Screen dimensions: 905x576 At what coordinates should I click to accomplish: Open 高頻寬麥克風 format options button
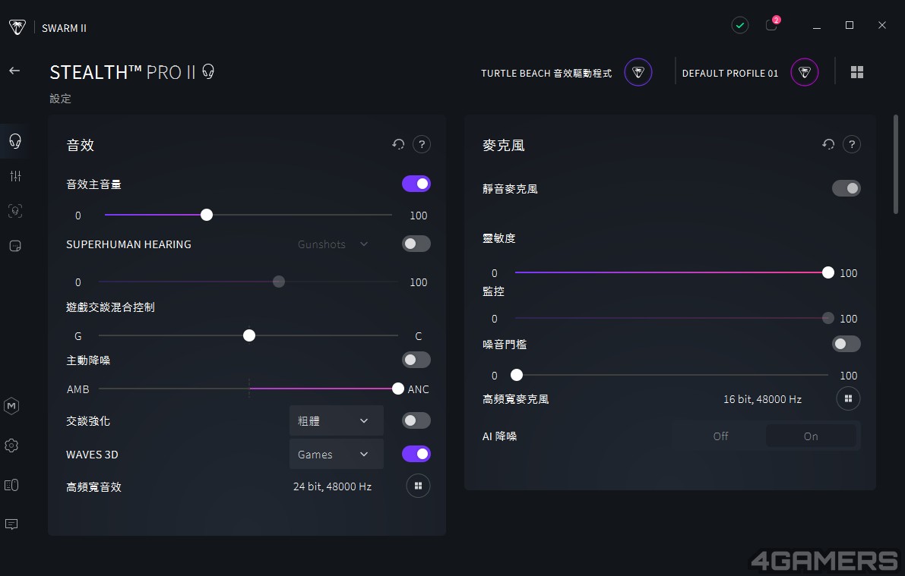848,398
